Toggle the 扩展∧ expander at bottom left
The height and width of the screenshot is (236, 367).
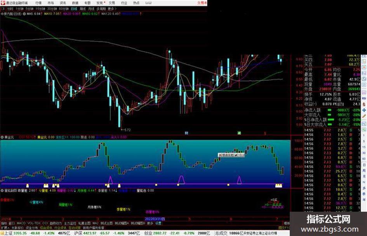pos(5,227)
